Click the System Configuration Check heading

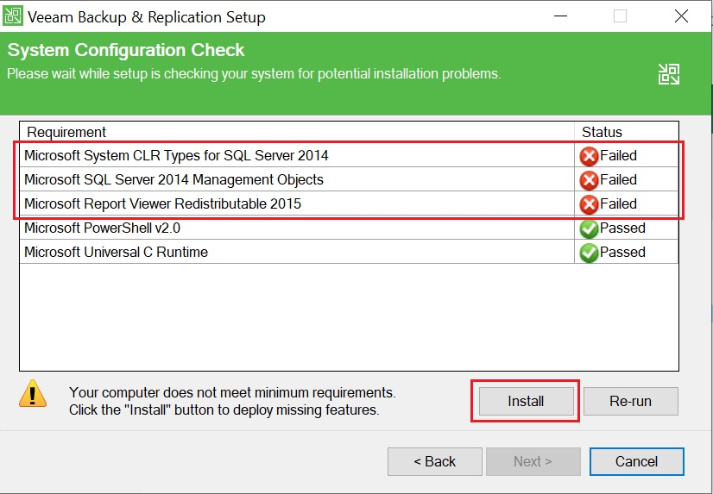click(x=126, y=50)
